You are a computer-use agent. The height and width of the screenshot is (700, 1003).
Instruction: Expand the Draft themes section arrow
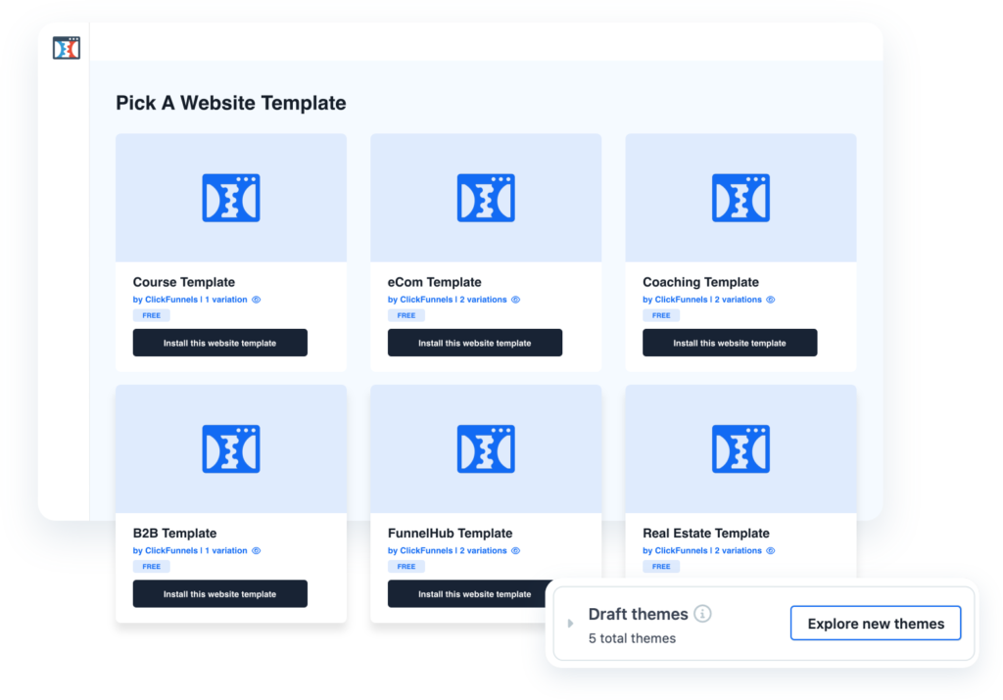coord(571,624)
